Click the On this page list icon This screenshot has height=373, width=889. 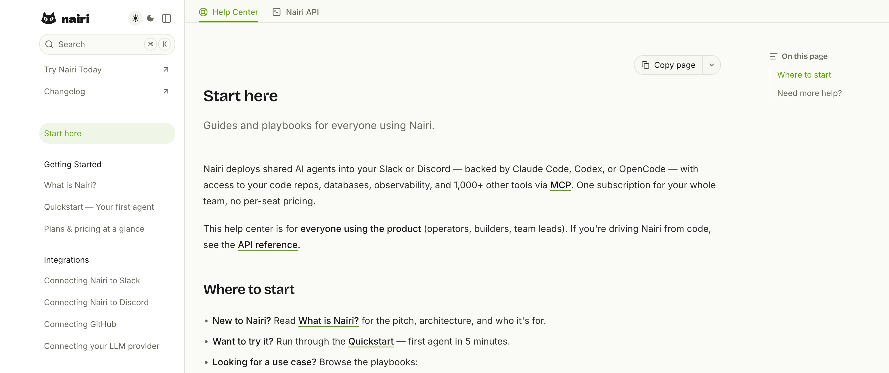(x=773, y=56)
